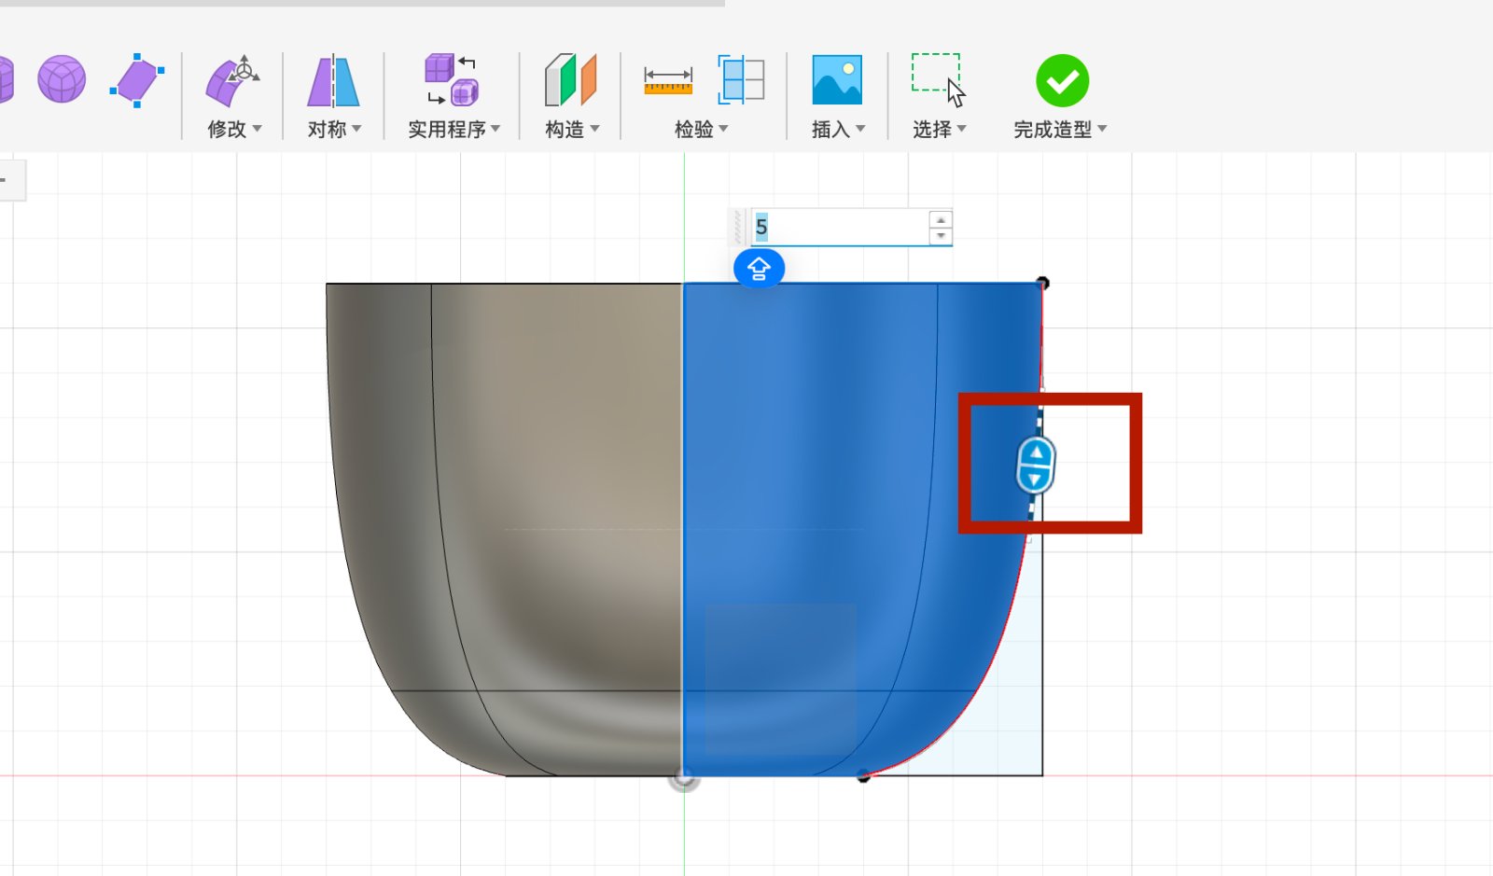1493x876 pixels.
Task: Click the 插入 insert image icon
Action: point(837,80)
